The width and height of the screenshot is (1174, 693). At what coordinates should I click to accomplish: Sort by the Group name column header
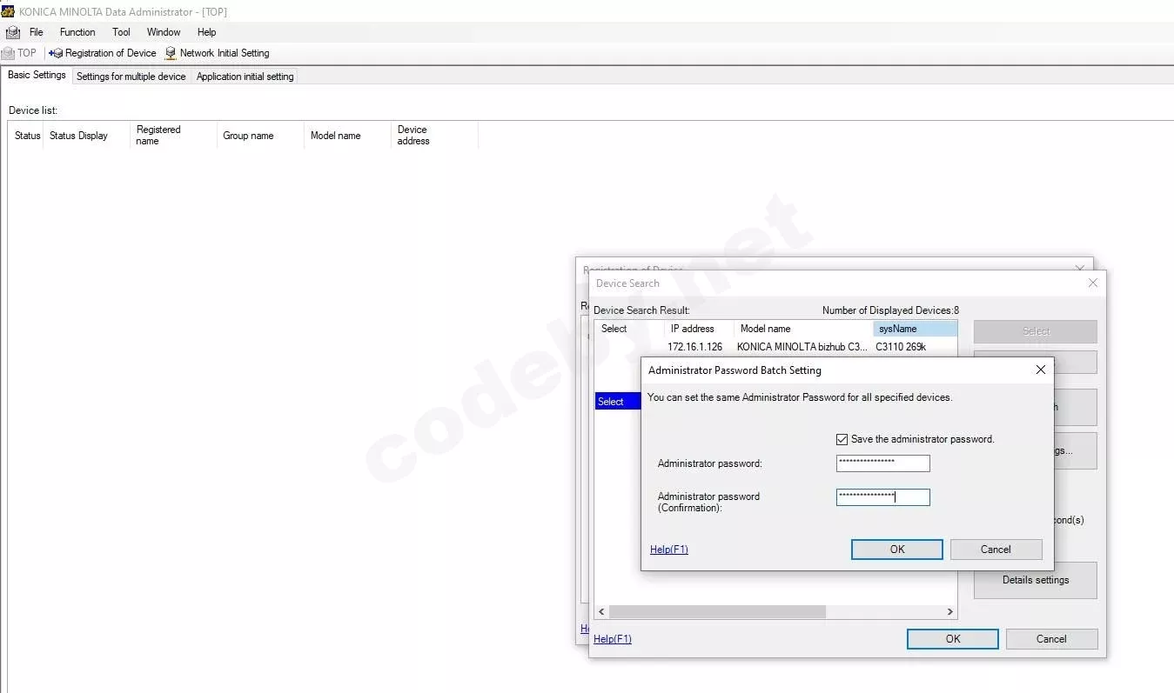pyautogui.click(x=260, y=136)
